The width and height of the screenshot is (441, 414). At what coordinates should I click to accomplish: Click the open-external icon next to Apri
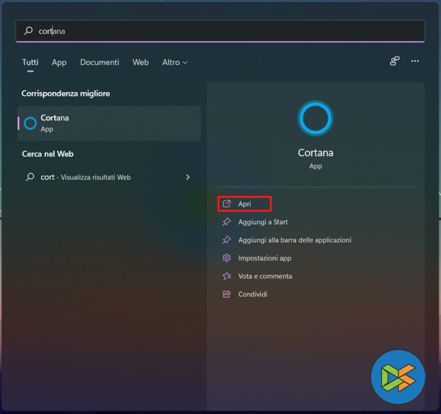point(227,204)
